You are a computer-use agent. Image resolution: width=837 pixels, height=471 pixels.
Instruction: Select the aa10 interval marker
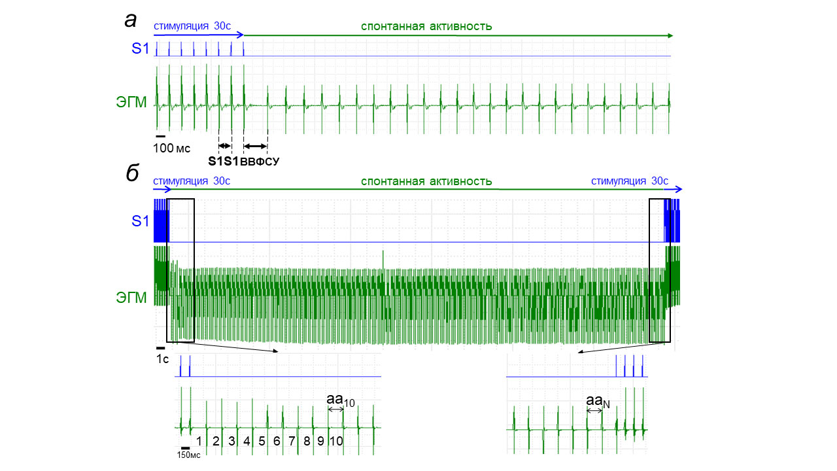point(340,400)
